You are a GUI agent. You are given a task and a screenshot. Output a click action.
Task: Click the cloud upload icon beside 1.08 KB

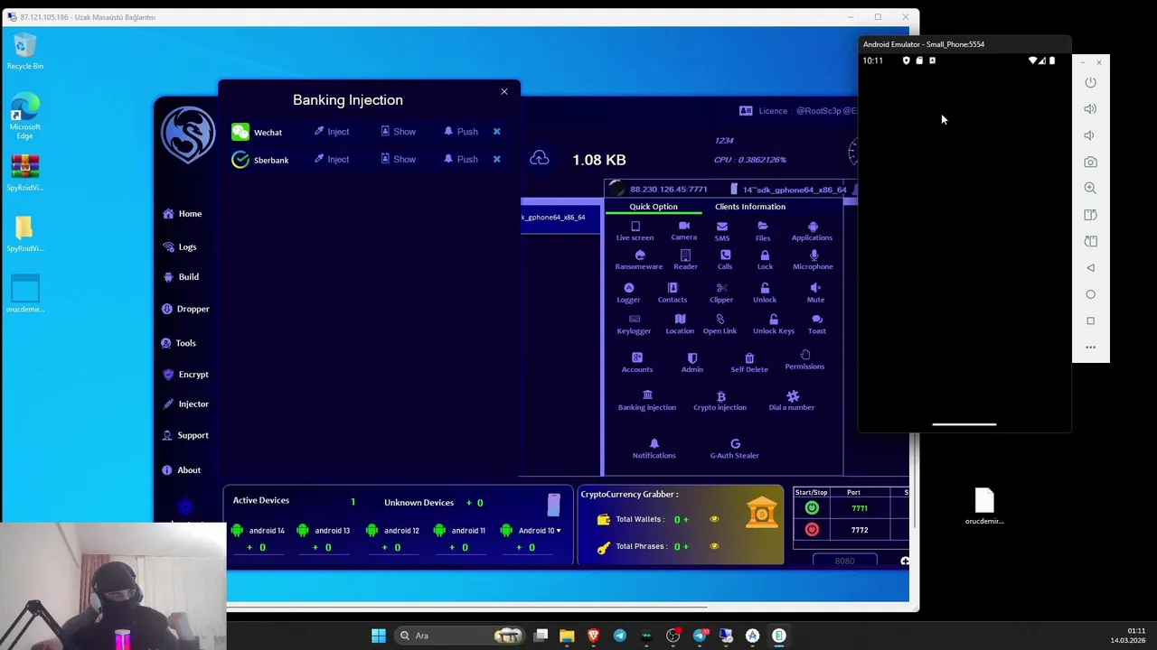(x=540, y=158)
